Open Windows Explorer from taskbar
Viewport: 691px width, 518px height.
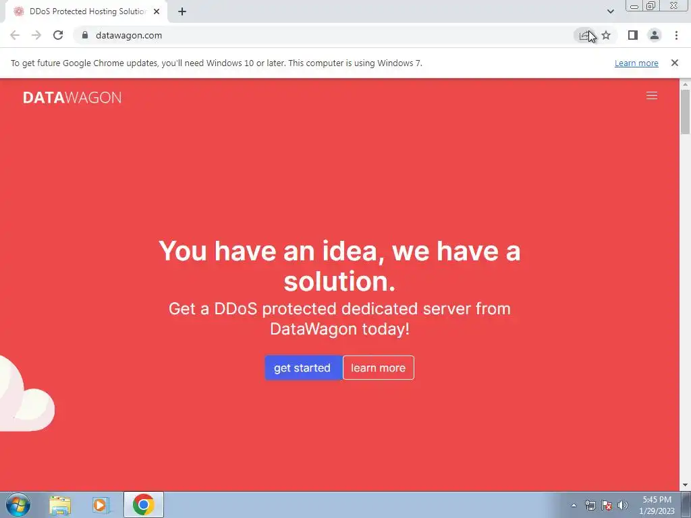click(x=60, y=505)
